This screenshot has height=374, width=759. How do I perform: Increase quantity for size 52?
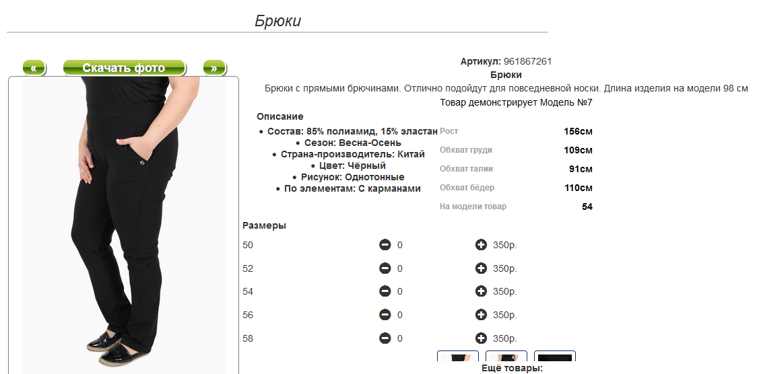[481, 268]
